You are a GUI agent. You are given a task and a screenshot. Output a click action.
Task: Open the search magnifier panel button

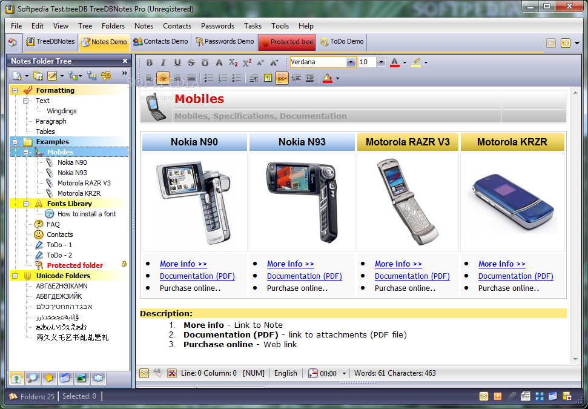pyautogui.click(x=33, y=378)
